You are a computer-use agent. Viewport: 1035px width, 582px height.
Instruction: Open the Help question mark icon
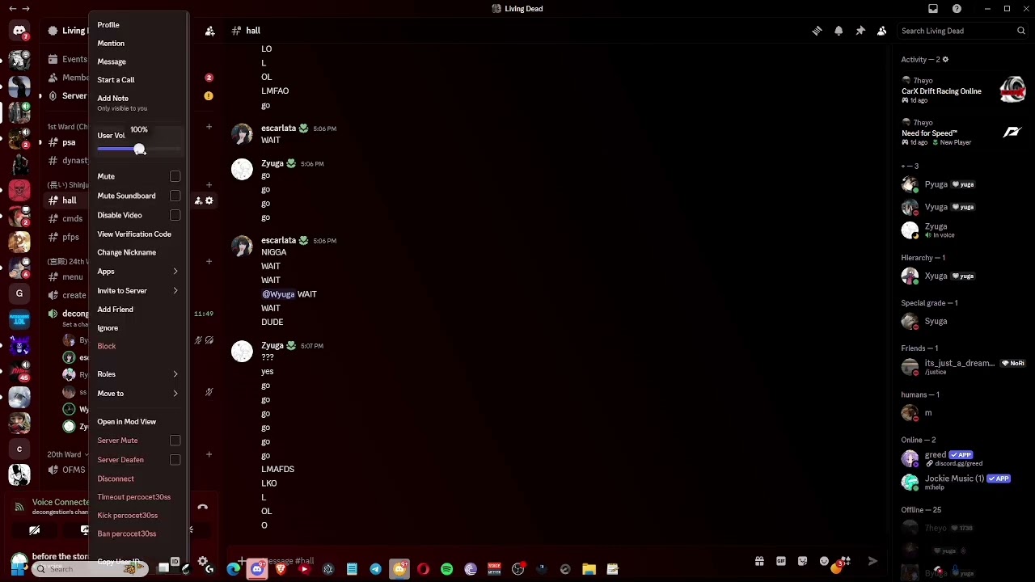[x=957, y=8]
